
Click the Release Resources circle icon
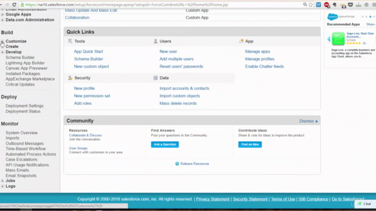pos(177,164)
